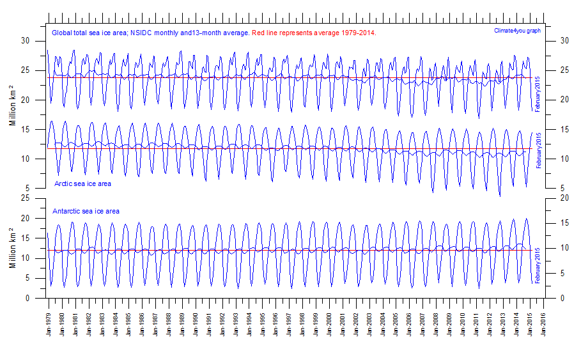Click the 'Jan-2014' x-axis label
581x351 pixels.
click(516, 325)
